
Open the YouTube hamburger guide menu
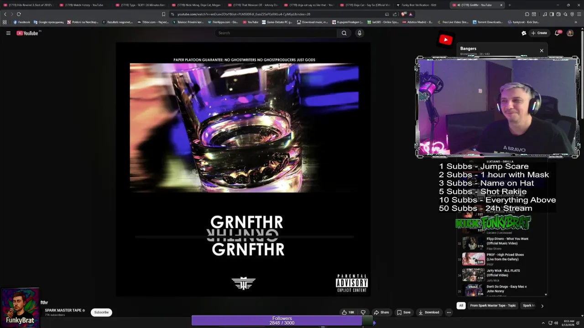[8, 33]
